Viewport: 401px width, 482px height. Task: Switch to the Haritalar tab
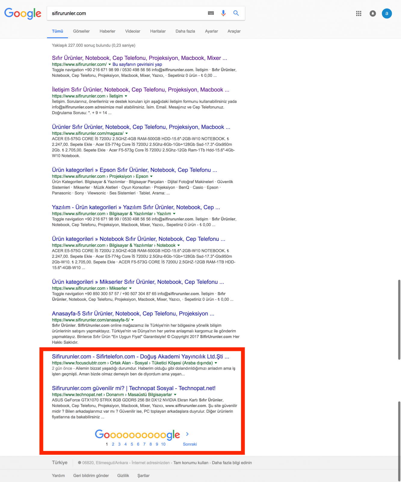[x=158, y=31]
